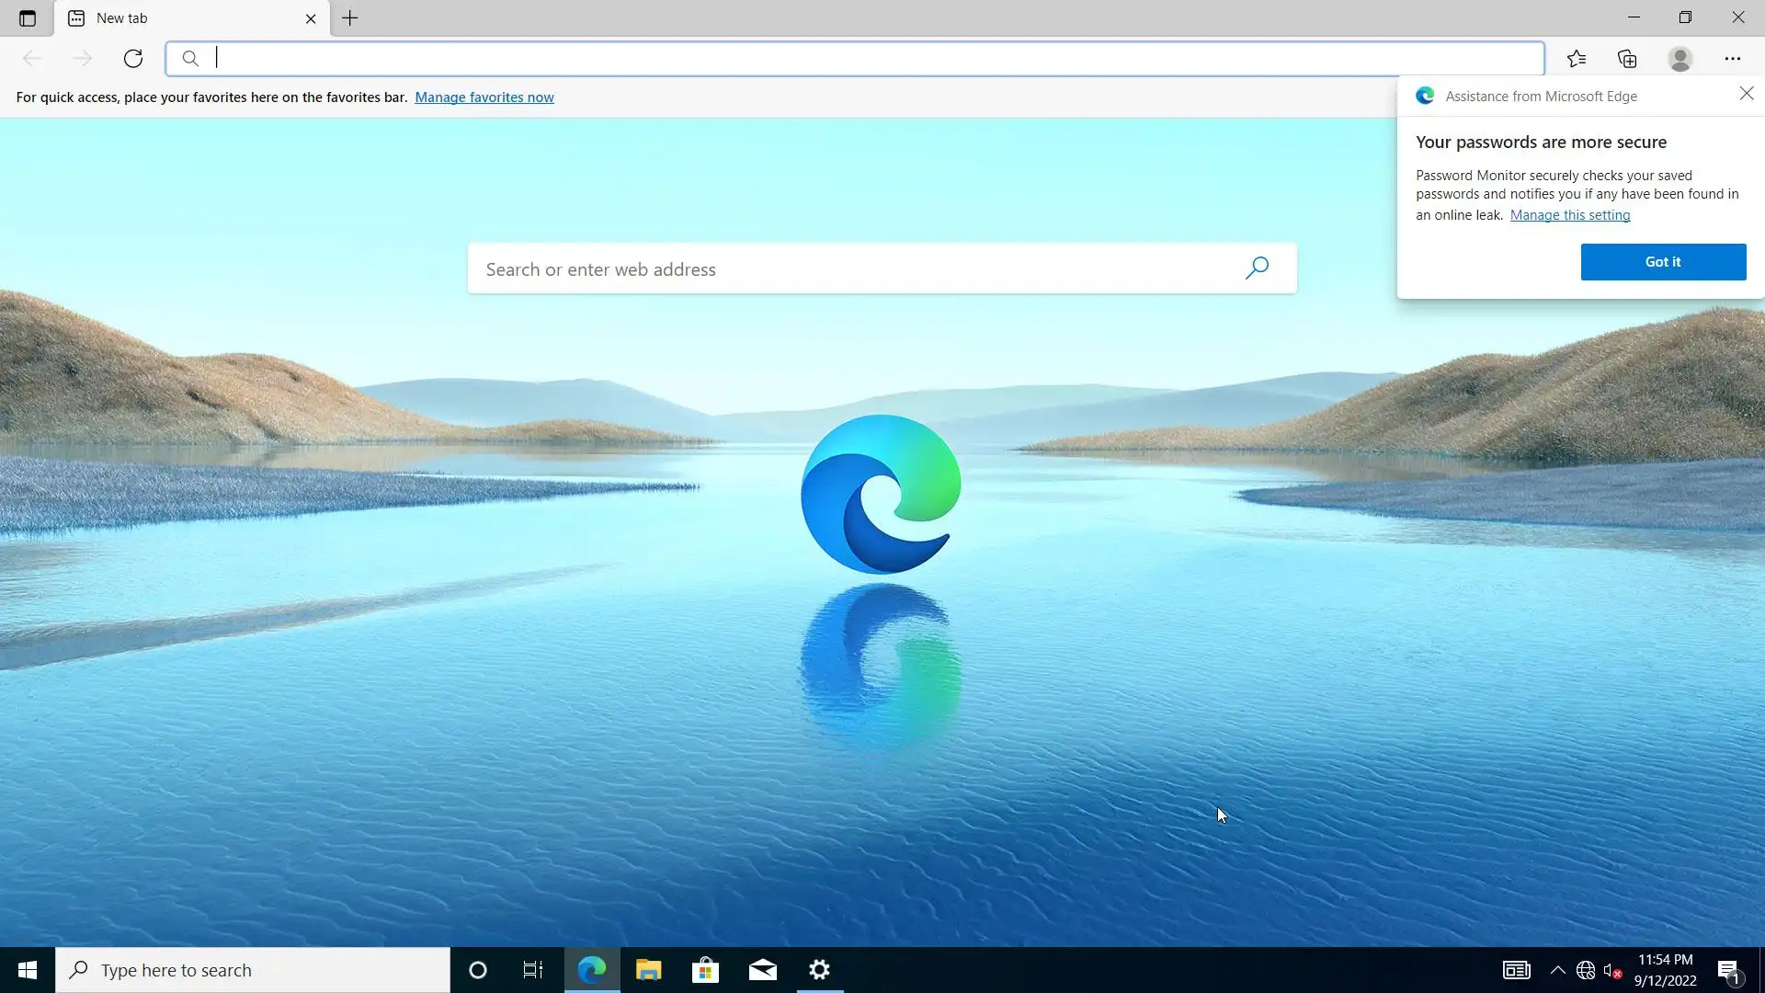Open File Explorer from taskbar
1765x993 pixels.
(x=648, y=970)
